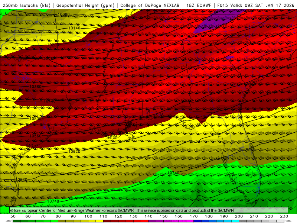Screen dimensions: 297x223
Task: Click the 200 value on the color scale
Action: (239, 216)
